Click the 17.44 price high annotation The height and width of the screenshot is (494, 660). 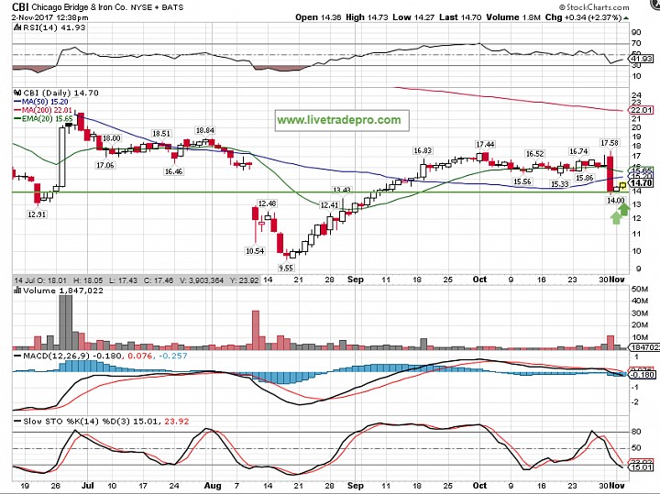point(485,144)
